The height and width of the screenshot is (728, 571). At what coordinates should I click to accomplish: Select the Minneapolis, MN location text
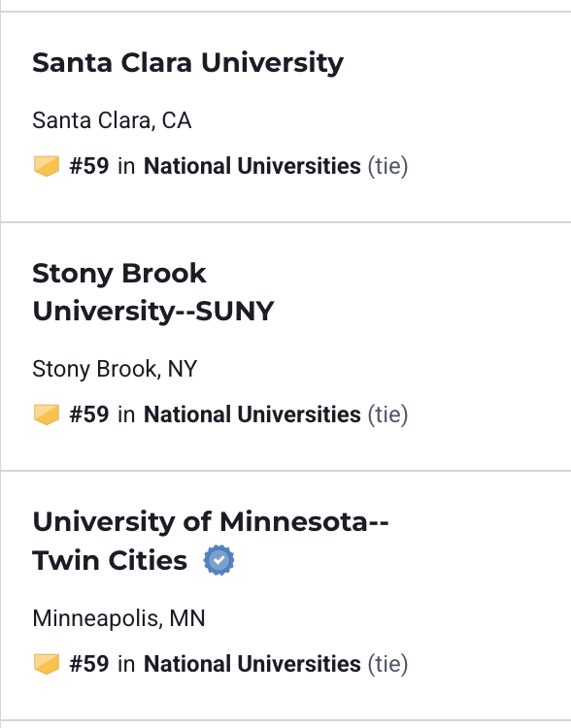point(118,618)
